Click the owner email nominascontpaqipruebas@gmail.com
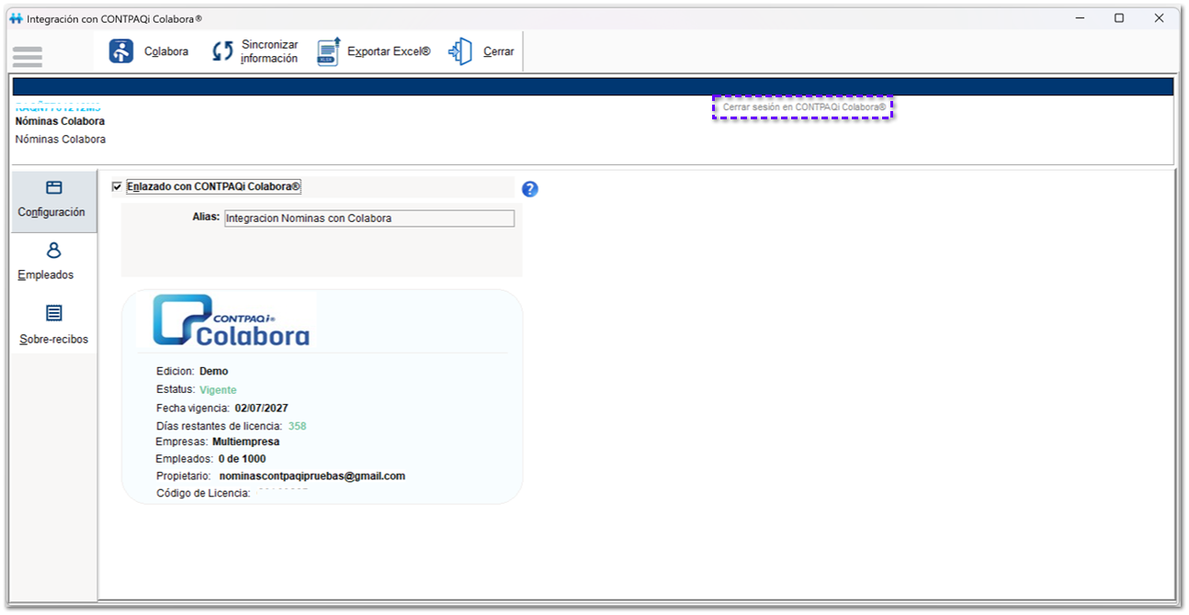Viewport: 1189px width, 615px height. (312, 476)
